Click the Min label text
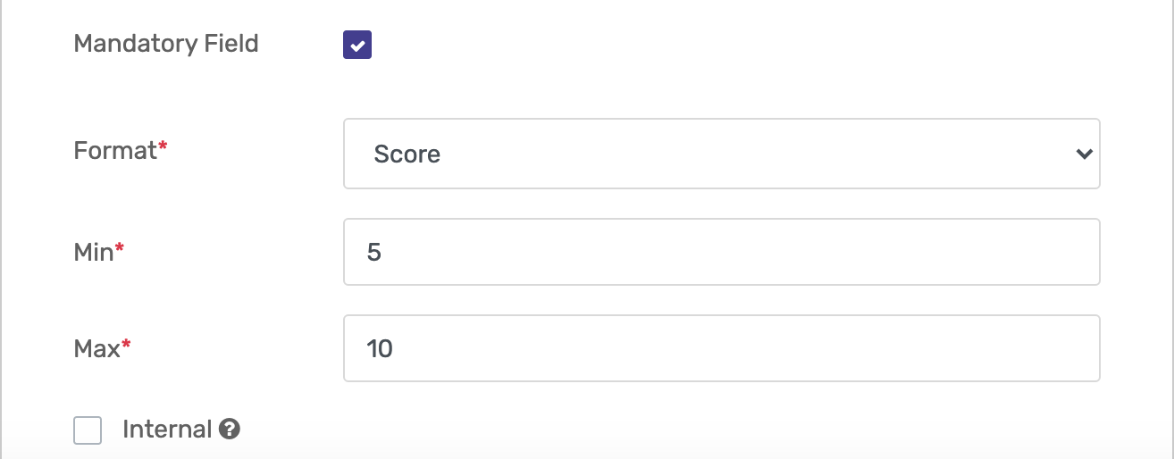This screenshot has height=459, width=1174. pyautogui.click(x=94, y=253)
